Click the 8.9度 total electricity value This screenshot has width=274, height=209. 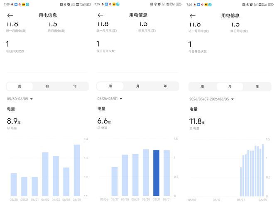coord(14,121)
